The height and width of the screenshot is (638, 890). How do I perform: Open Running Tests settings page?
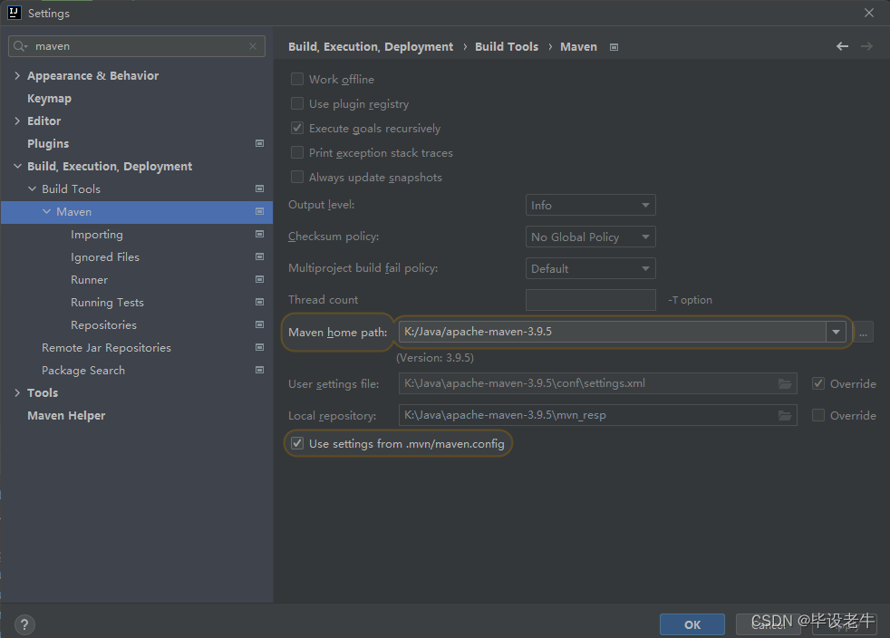[x=107, y=303]
